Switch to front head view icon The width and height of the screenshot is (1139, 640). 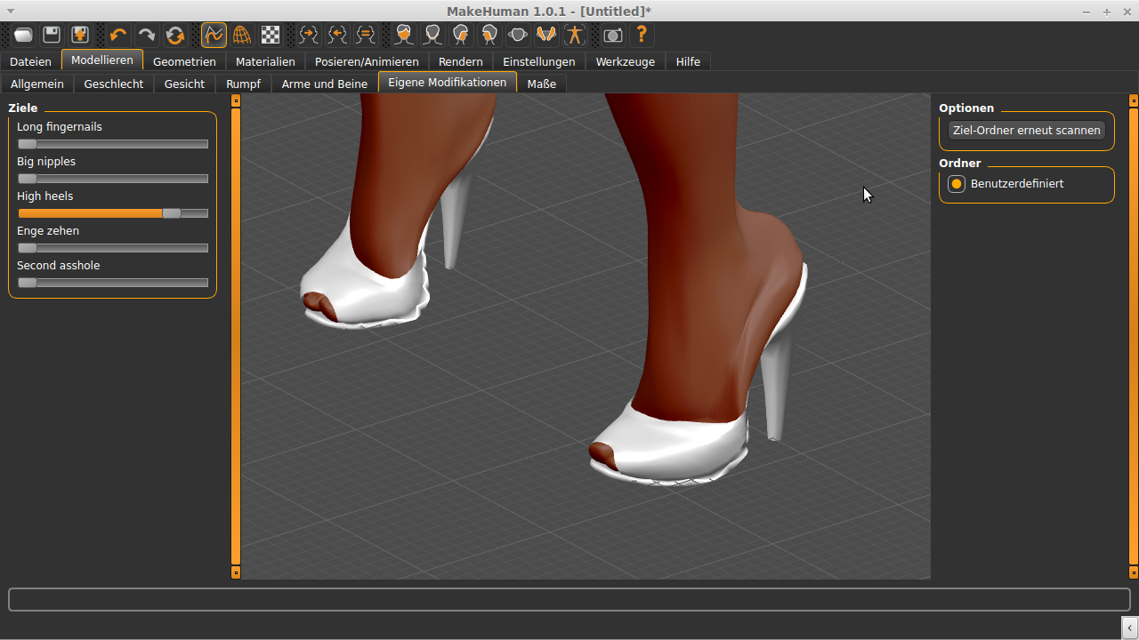404,35
